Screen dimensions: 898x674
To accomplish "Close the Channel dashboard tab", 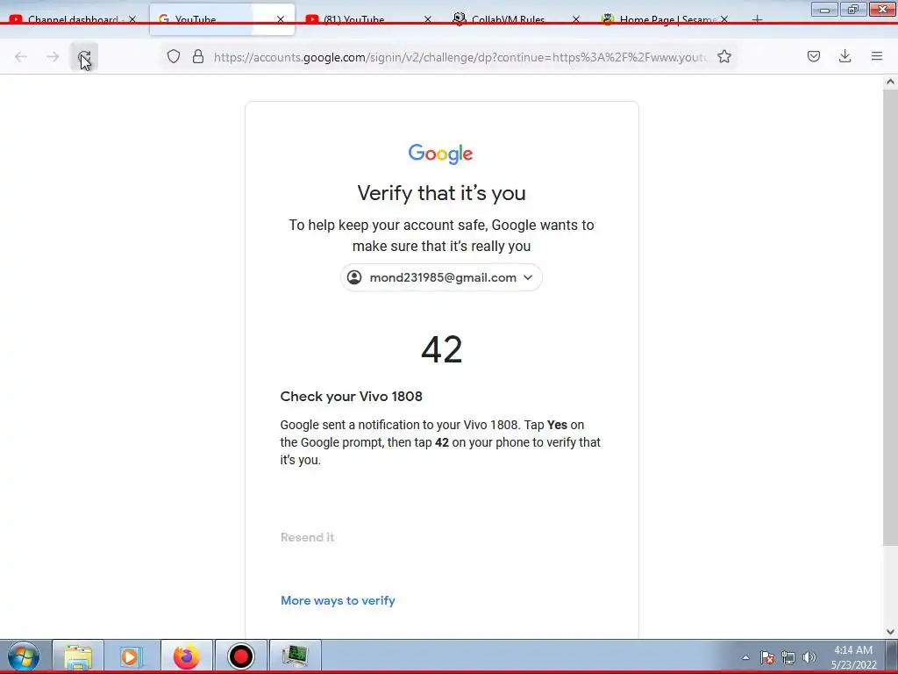I will 132,19.
